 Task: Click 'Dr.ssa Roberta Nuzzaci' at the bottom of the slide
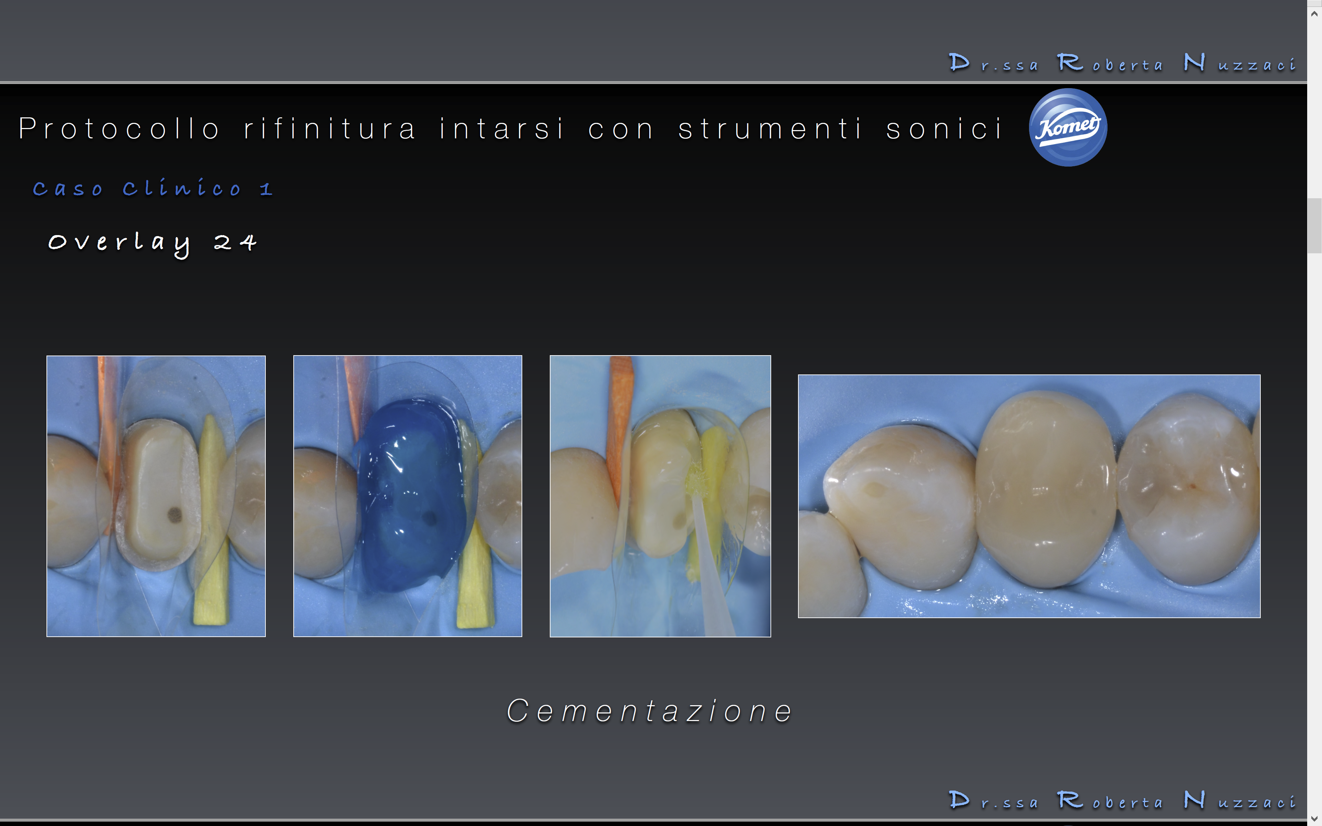(1122, 800)
